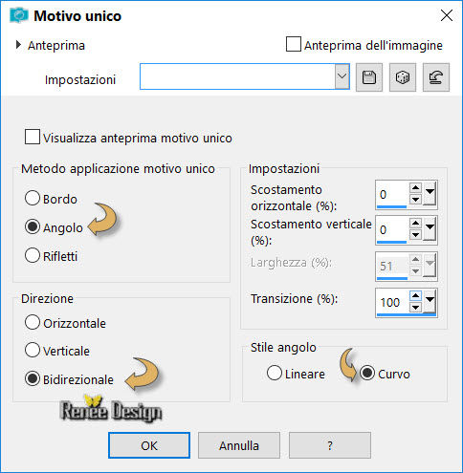Click the Motivo unico title bar icon
The height and width of the screenshot is (473, 463).
(x=19, y=15)
